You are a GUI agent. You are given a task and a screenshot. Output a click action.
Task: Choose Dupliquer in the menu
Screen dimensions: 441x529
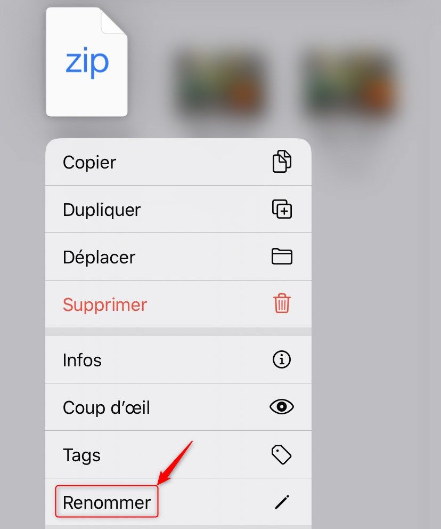pyautogui.click(x=178, y=209)
